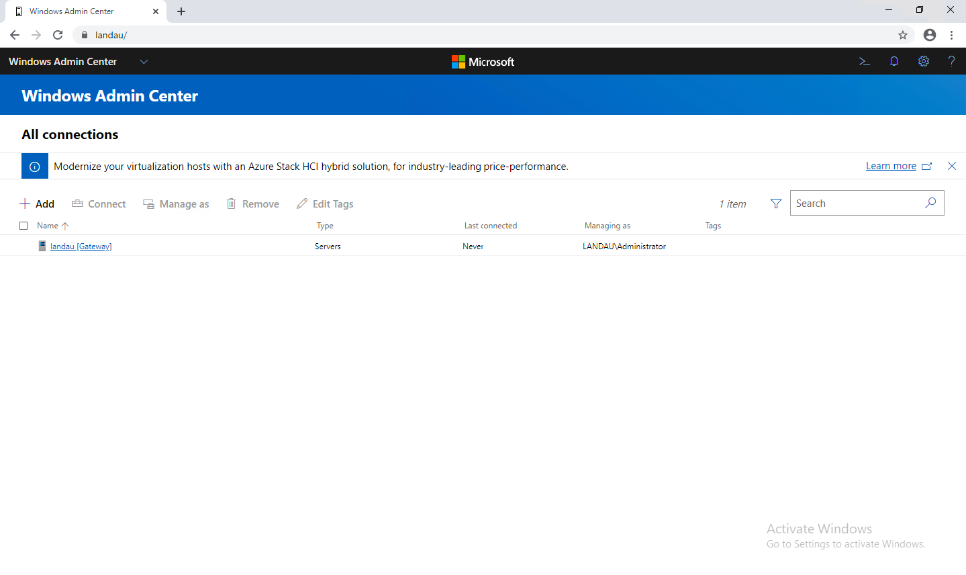This screenshot has height=575, width=966.
Task: Open the Help question mark icon
Action: [951, 61]
